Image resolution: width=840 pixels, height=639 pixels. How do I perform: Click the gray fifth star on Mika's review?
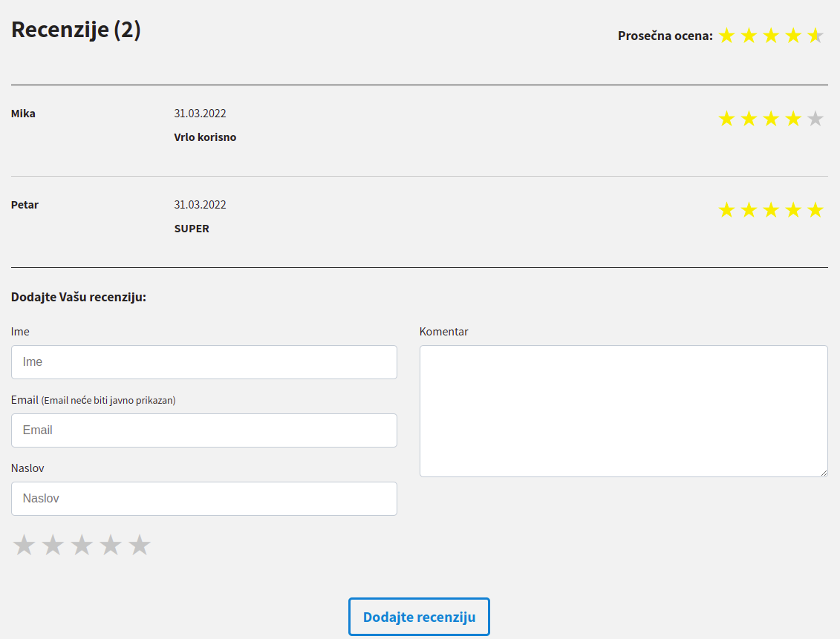[815, 119]
